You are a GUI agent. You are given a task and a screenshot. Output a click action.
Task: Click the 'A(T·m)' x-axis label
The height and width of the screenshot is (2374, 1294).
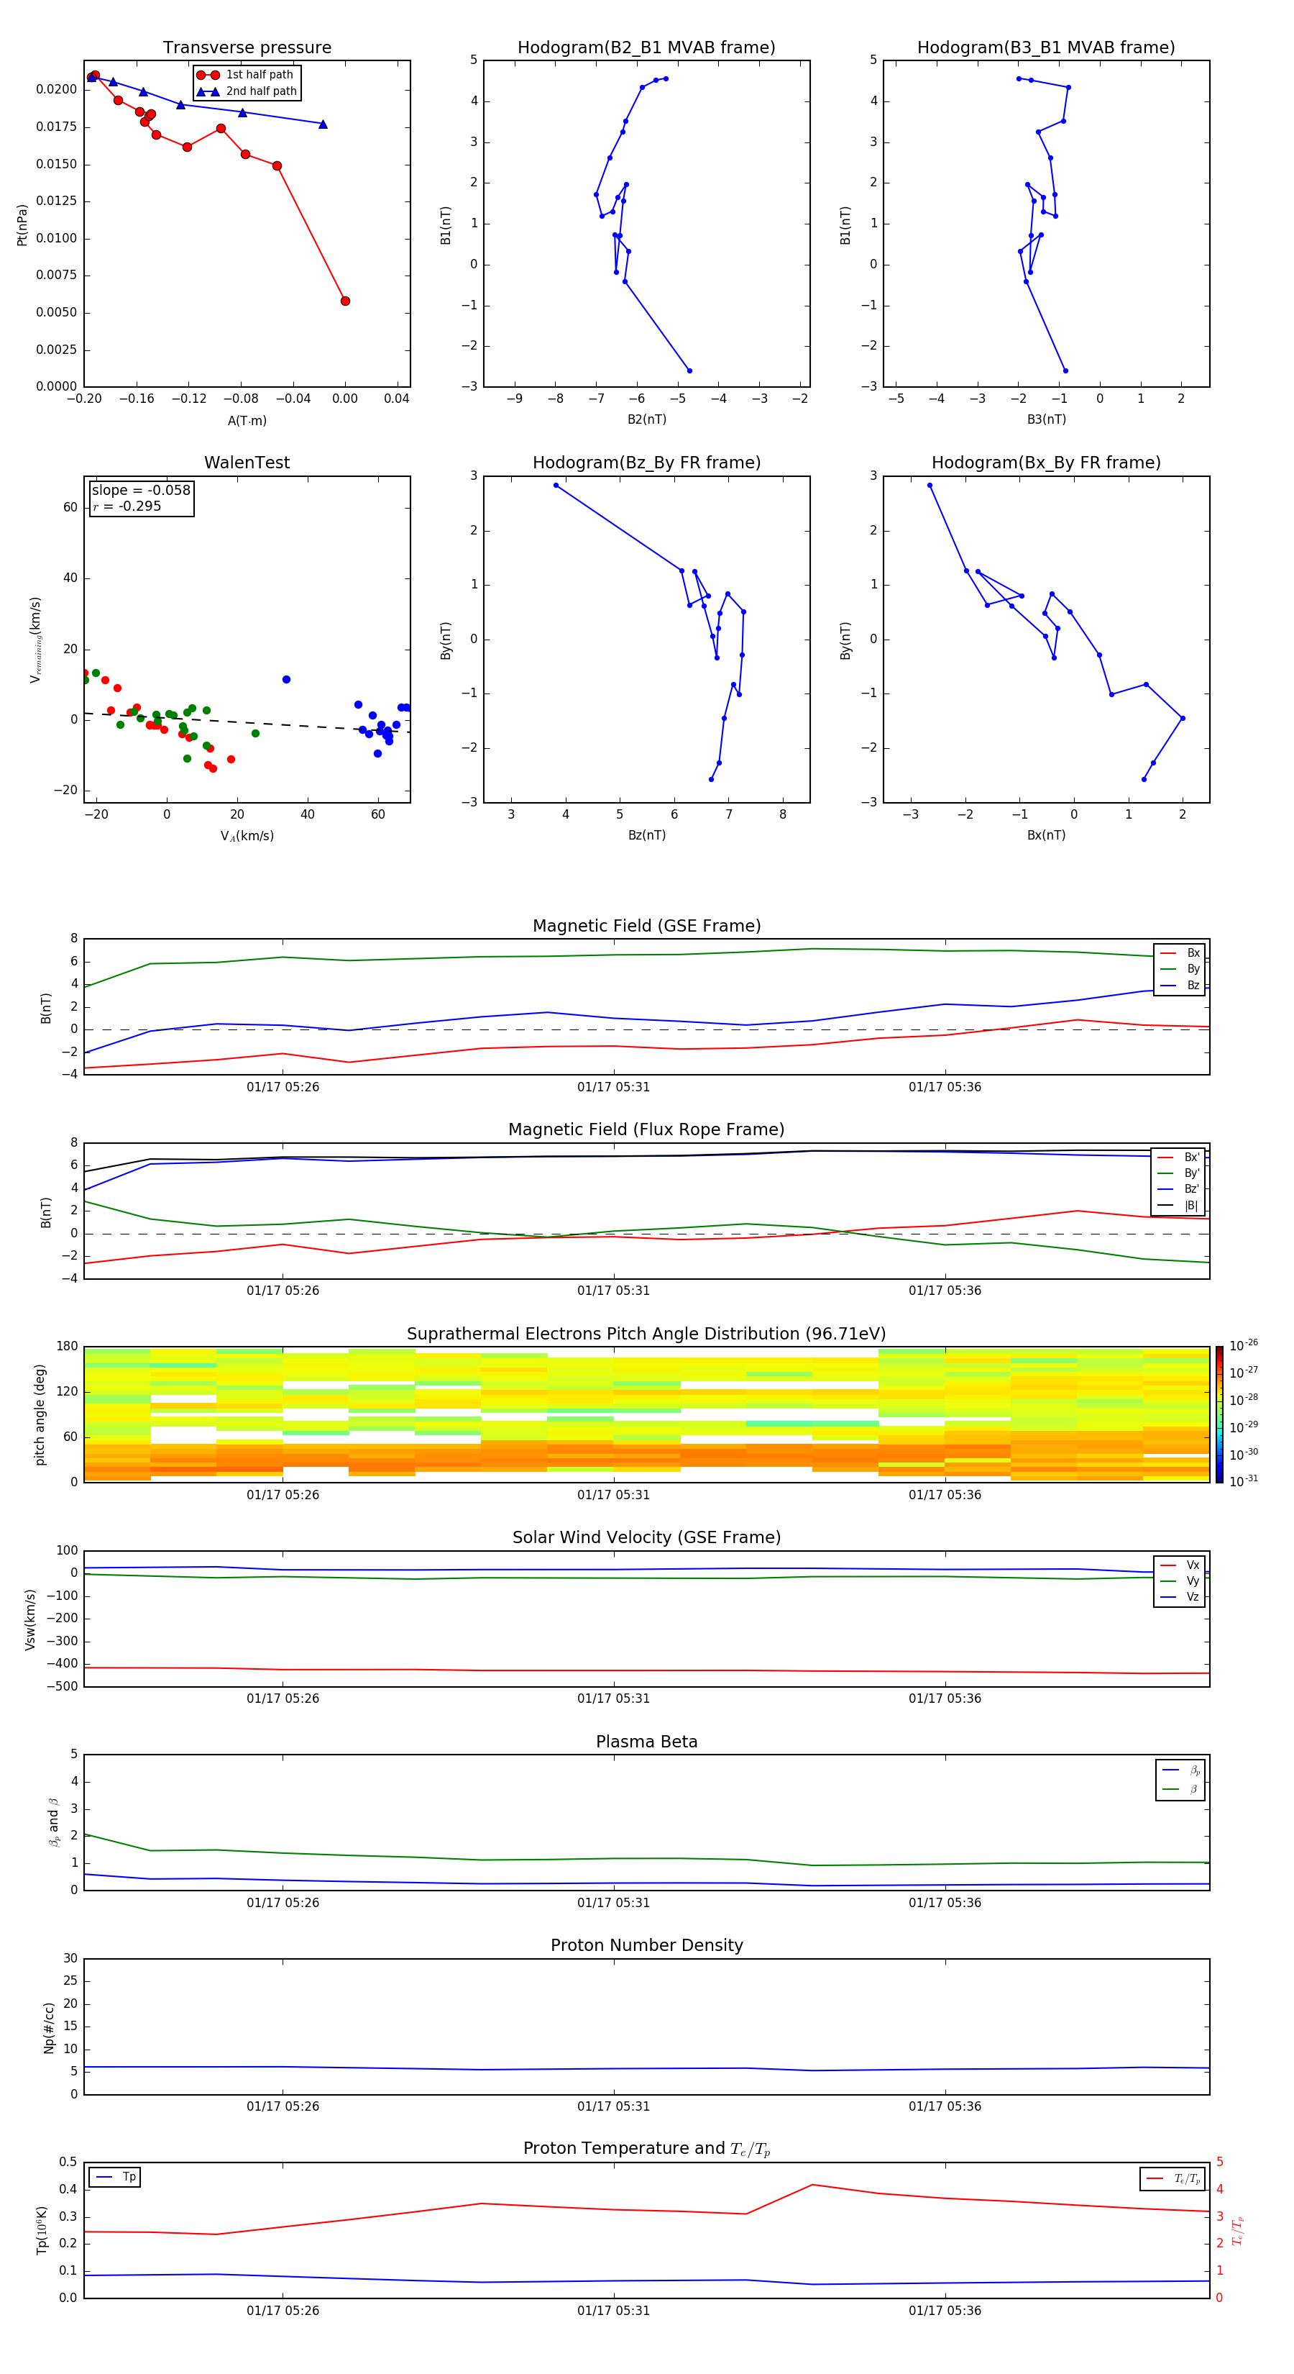(x=247, y=420)
